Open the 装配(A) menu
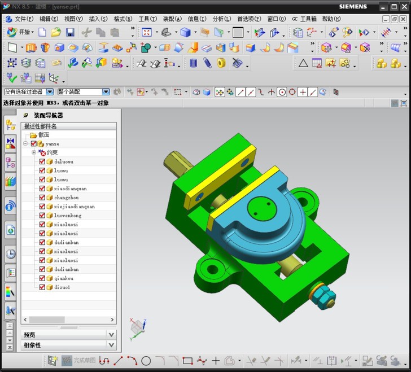Screen dimensions: 411x372 click(172, 19)
